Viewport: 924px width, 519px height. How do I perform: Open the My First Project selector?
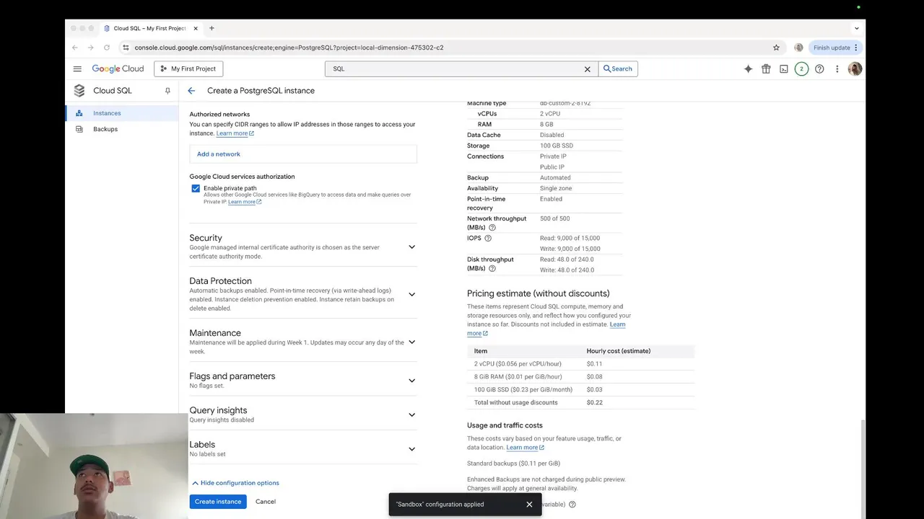(188, 69)
